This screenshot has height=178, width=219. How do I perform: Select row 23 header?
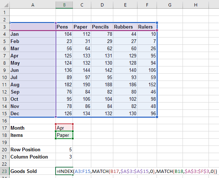4,171
